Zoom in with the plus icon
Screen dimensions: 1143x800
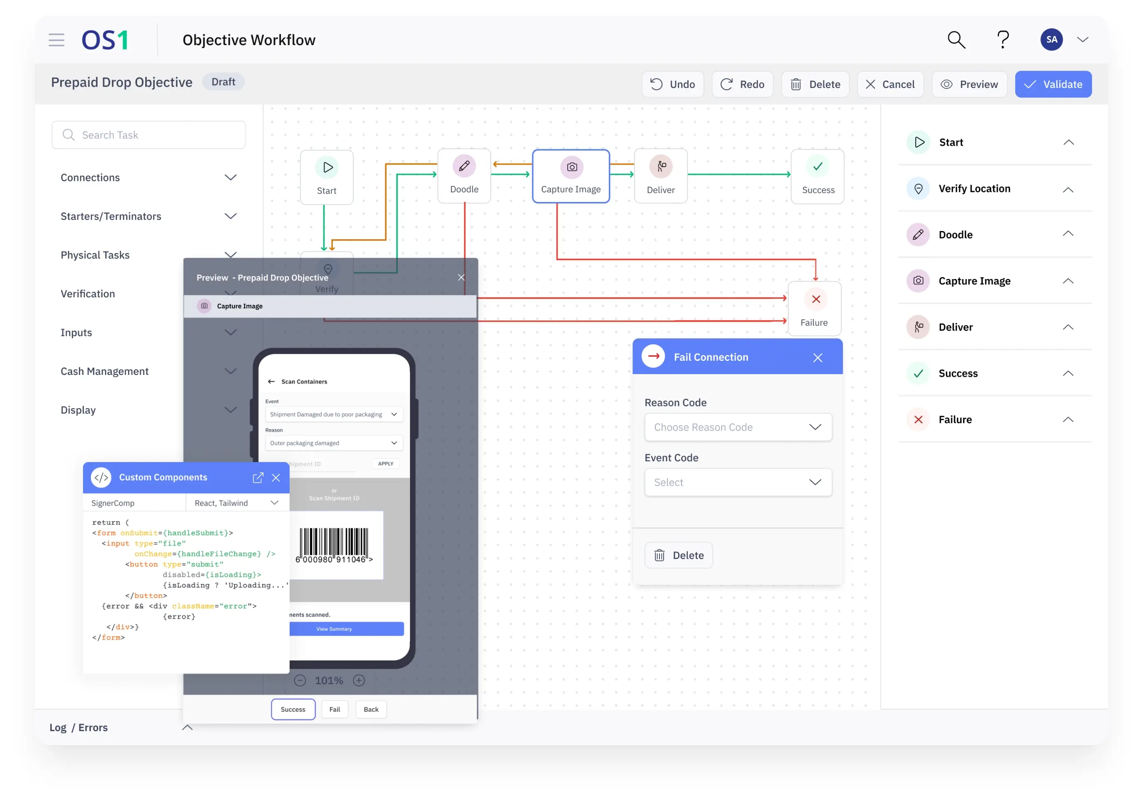[x=359, y=680]
